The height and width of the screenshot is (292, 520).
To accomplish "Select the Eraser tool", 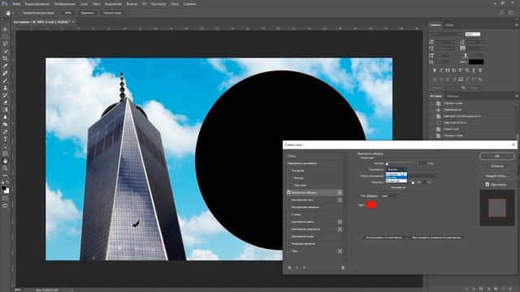I will (5, 102).
